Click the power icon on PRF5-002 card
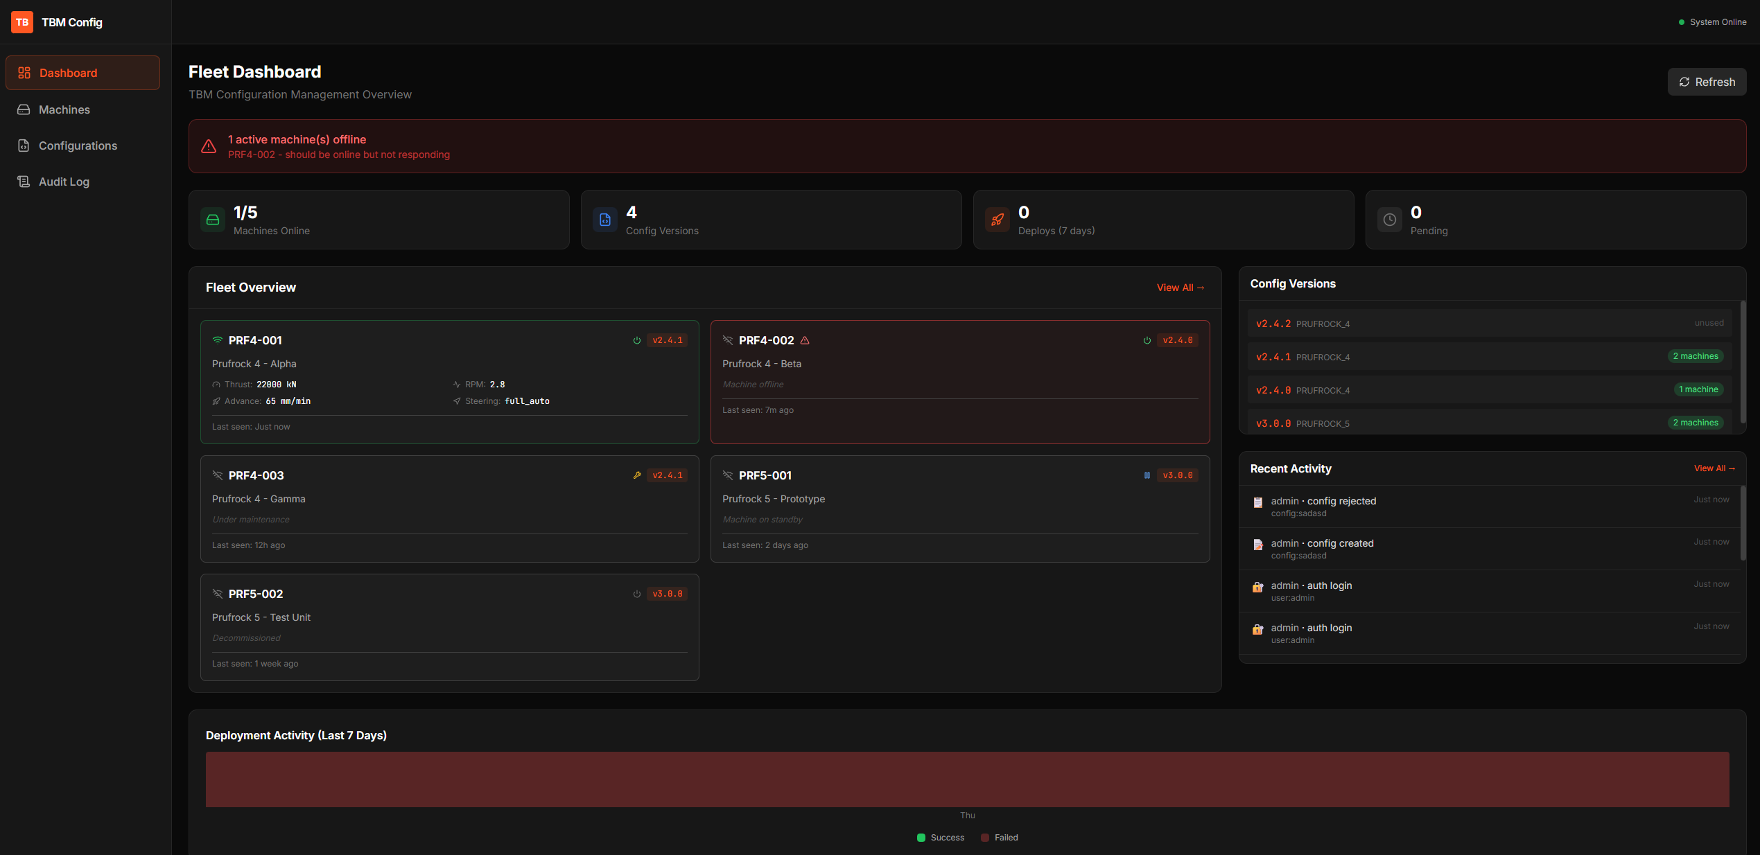The height and width of the screenshot is (855, 1760). click(x=637, y=594)
